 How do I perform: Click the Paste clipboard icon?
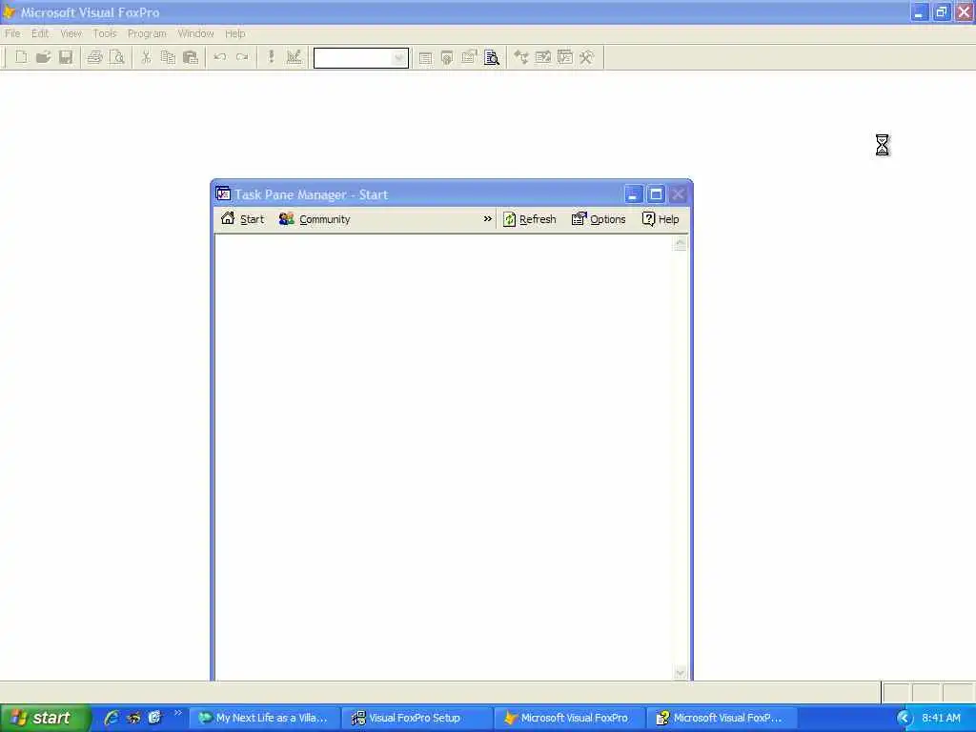coord(191,58)
